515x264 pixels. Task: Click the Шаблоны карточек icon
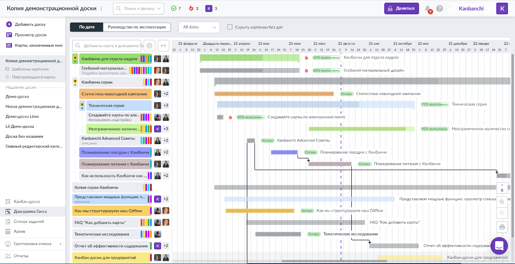pyautogui.click(x=8, y=69)
